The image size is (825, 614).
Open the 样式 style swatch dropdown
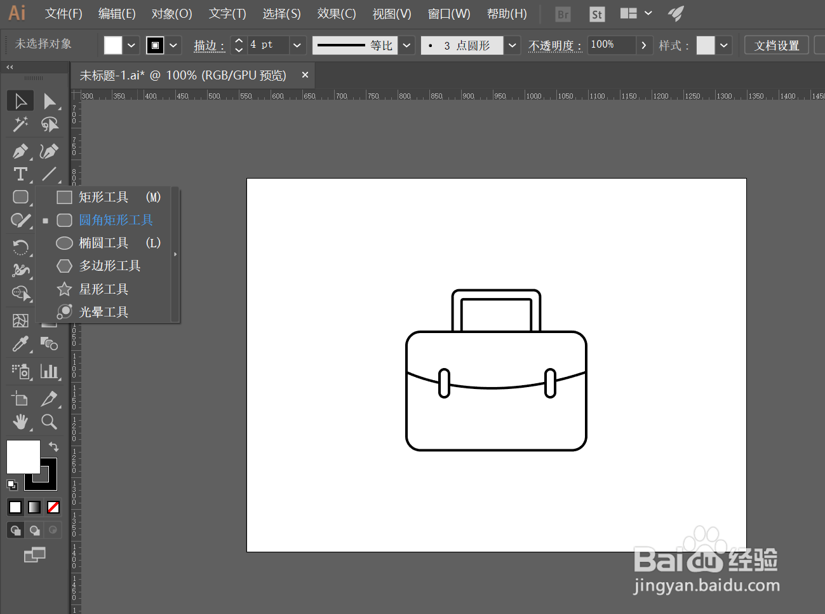tap(723, 46)
